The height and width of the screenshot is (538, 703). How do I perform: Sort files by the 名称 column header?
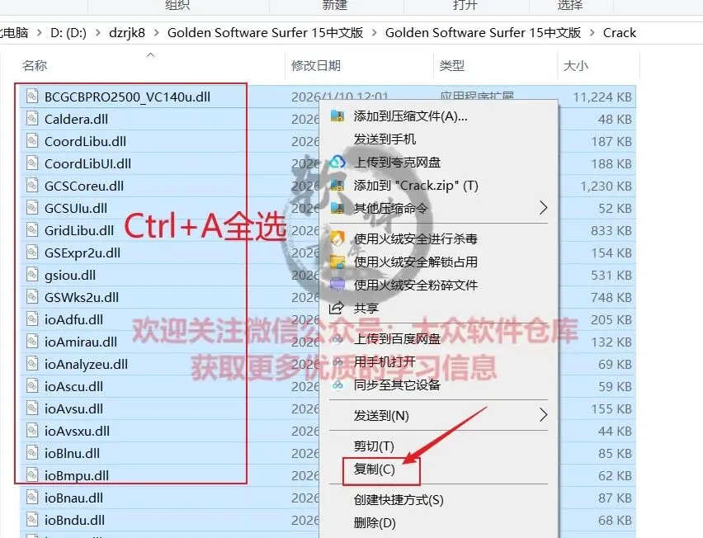[35, 65]
